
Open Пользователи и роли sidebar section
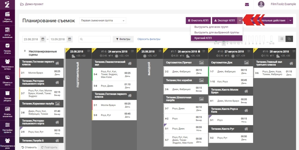coord(7,143)
